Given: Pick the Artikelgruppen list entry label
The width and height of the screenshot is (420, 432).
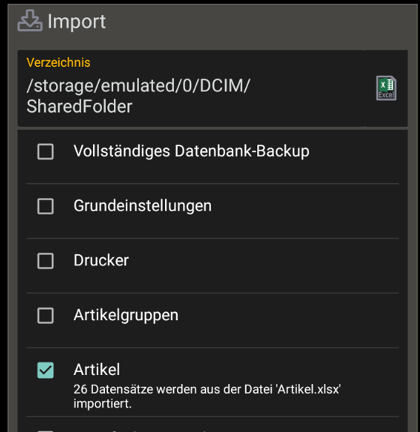Looking at the screenshot, I should coord(126,315).
